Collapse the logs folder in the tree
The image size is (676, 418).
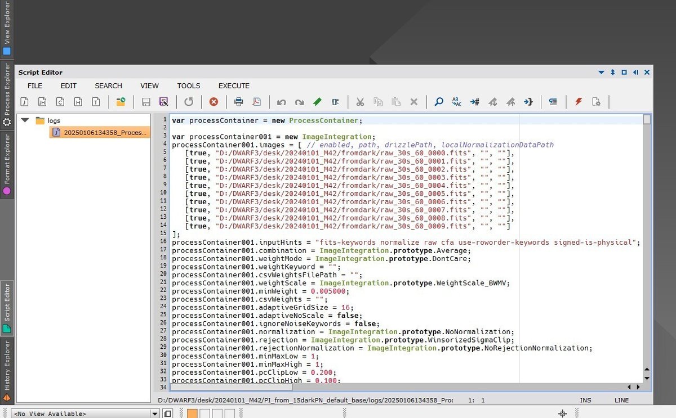(x=24, y=120)
